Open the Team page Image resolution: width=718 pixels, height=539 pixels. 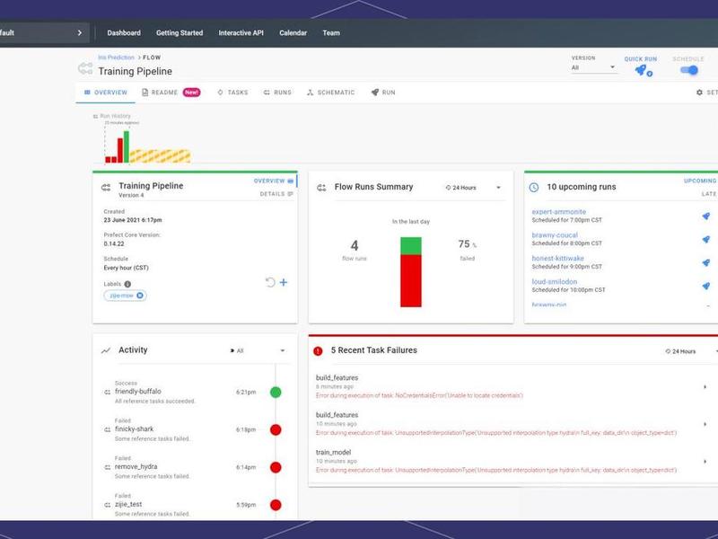(x=331, y=32)
